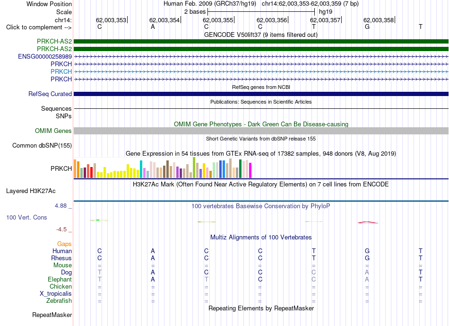Screen dimensions: 449x326
Task: Click the RepeatMasker track label
Action: (x=52, y=315)
